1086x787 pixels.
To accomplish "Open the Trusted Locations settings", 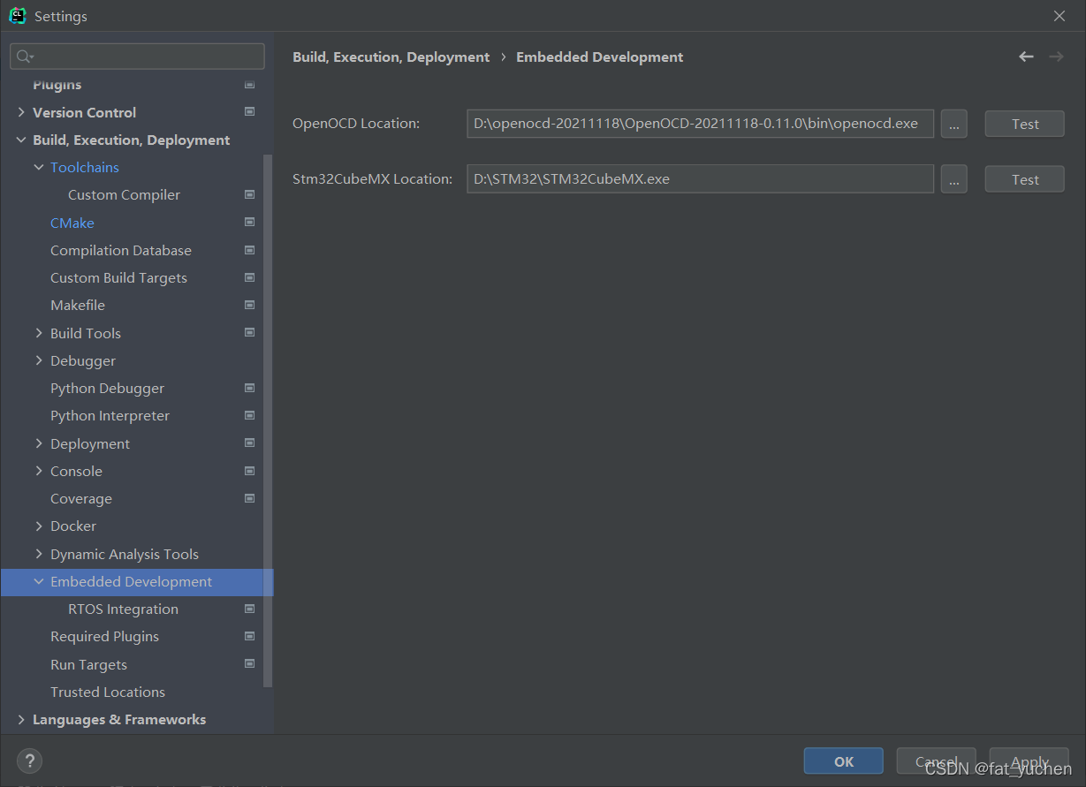I will (x=108, y=692).
